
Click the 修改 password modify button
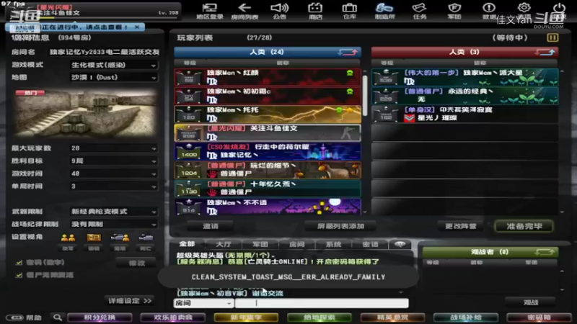point(136,263)
